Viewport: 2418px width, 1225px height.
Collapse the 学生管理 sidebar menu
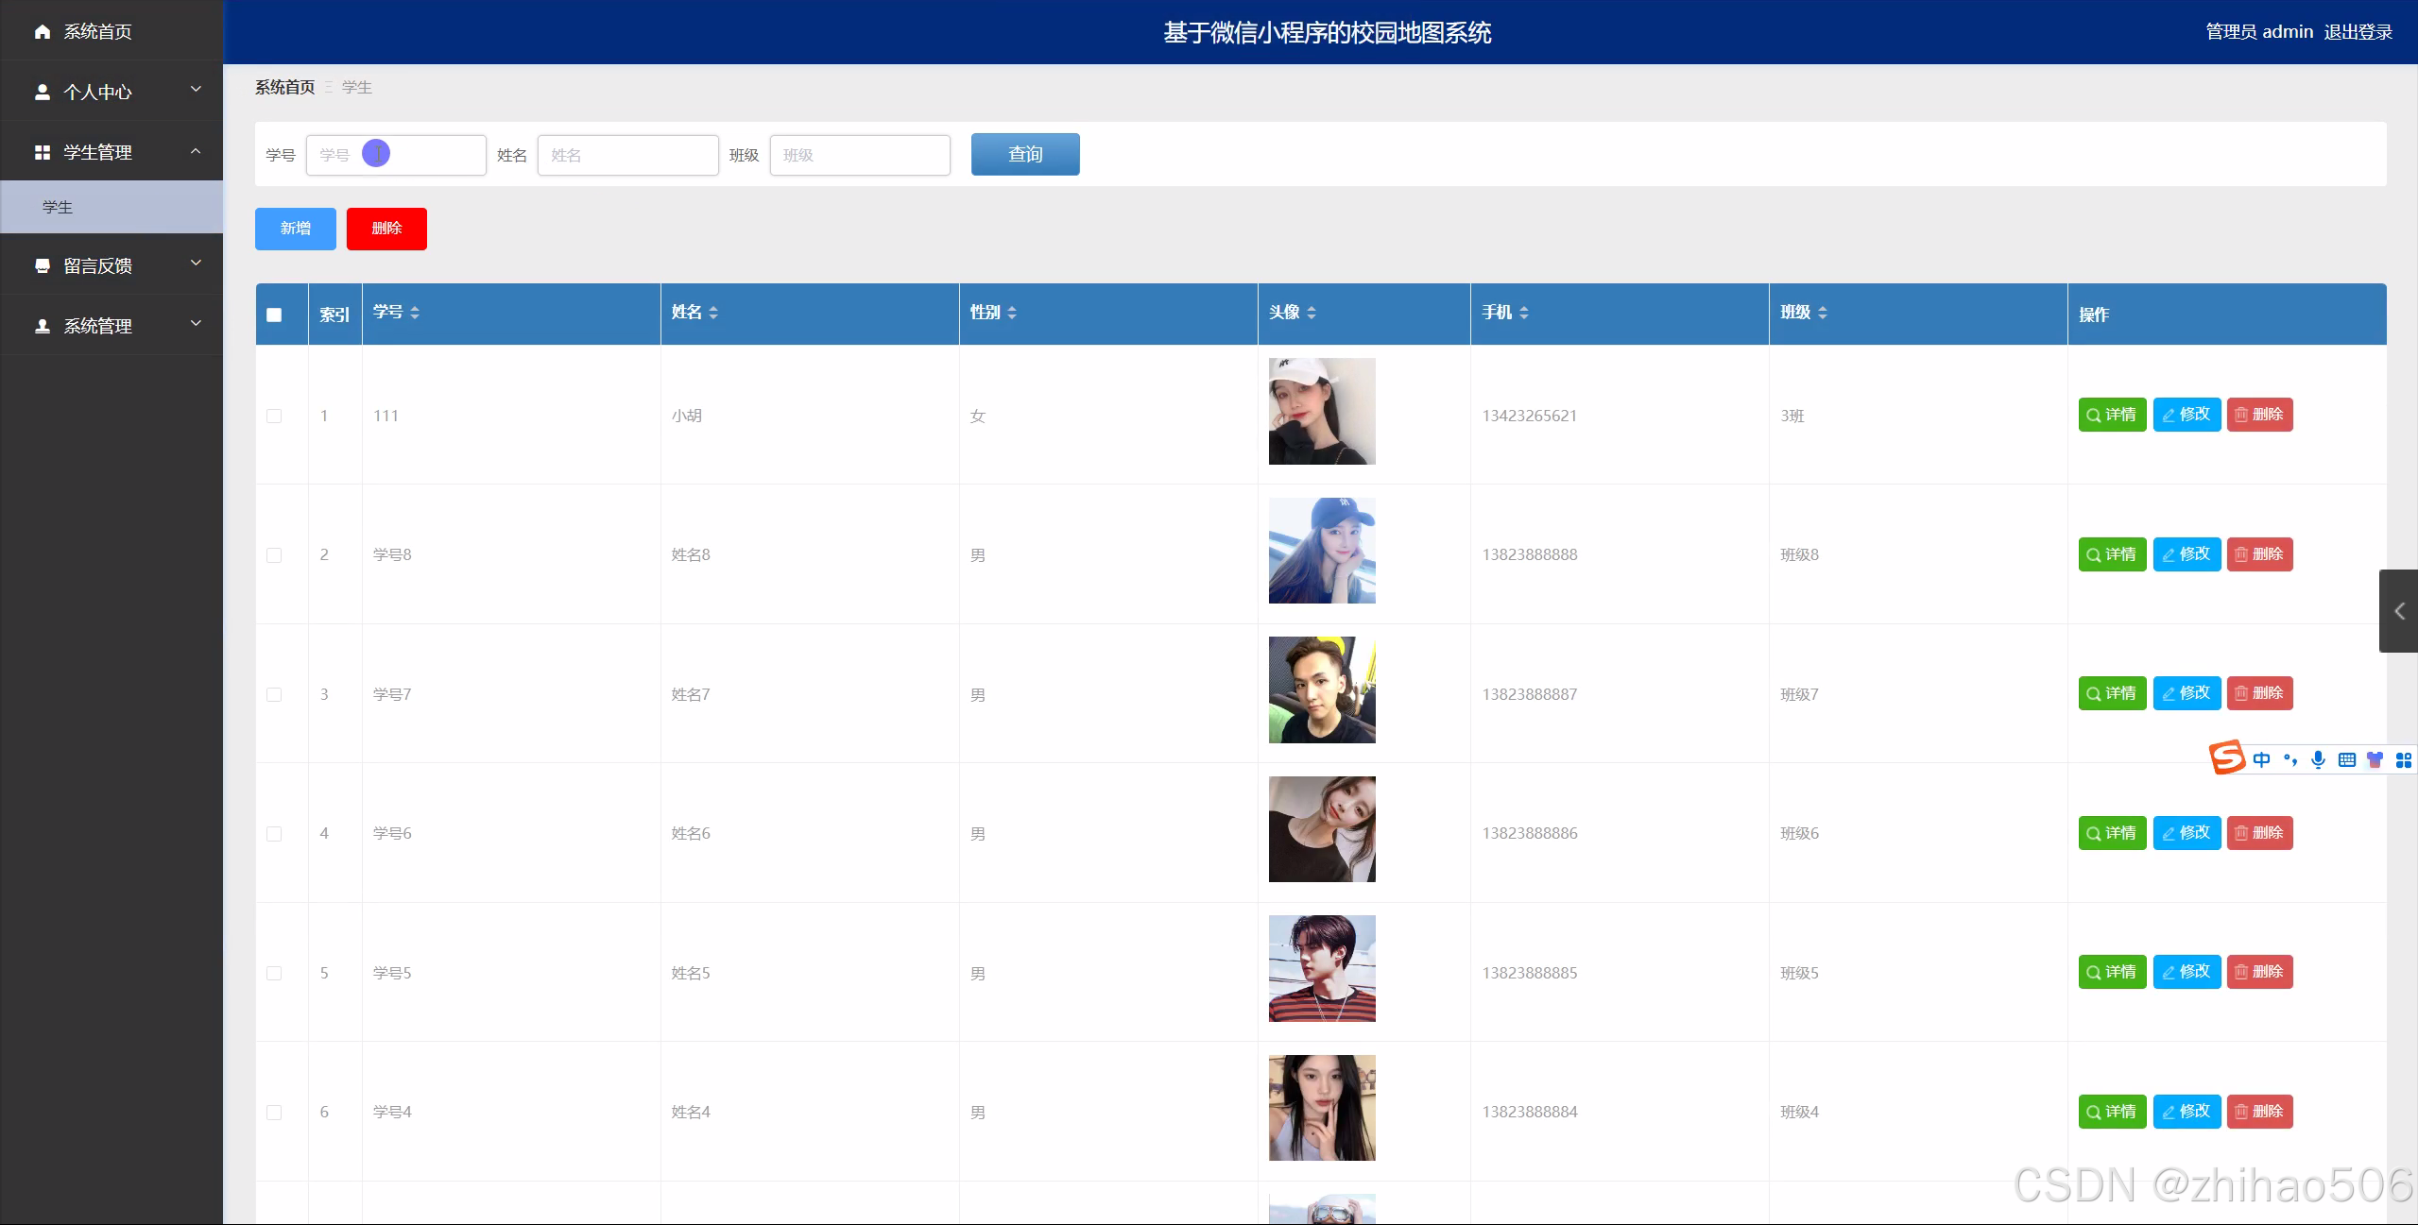point(111,152)
